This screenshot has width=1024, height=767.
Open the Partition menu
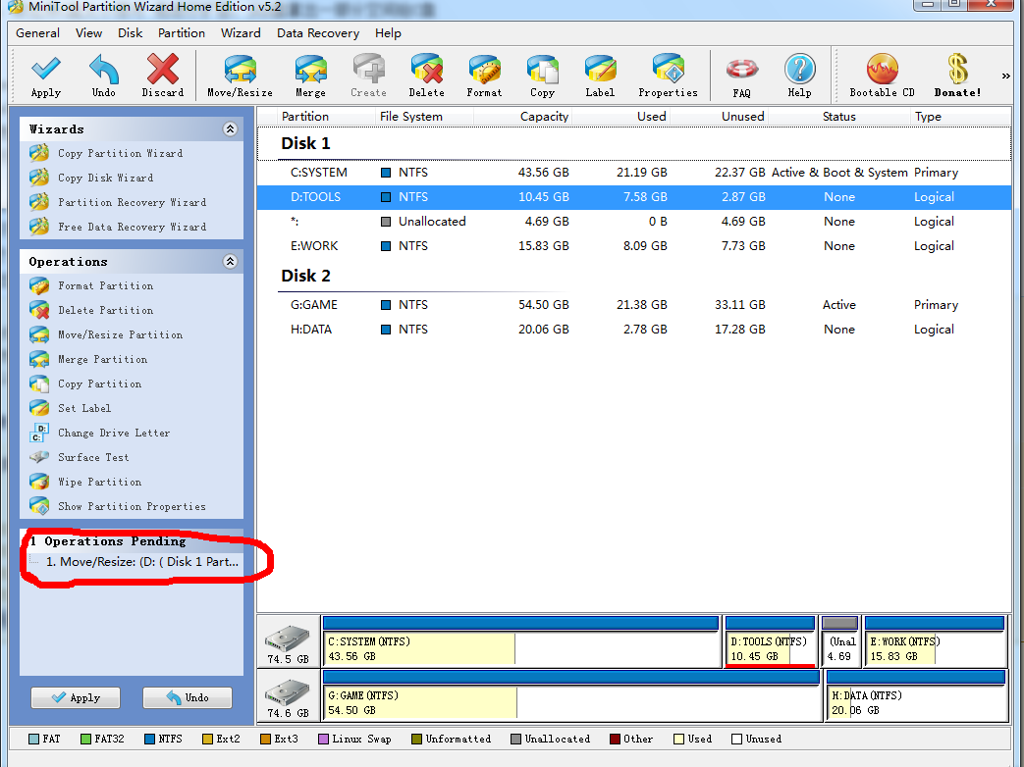tap(181, 33)
